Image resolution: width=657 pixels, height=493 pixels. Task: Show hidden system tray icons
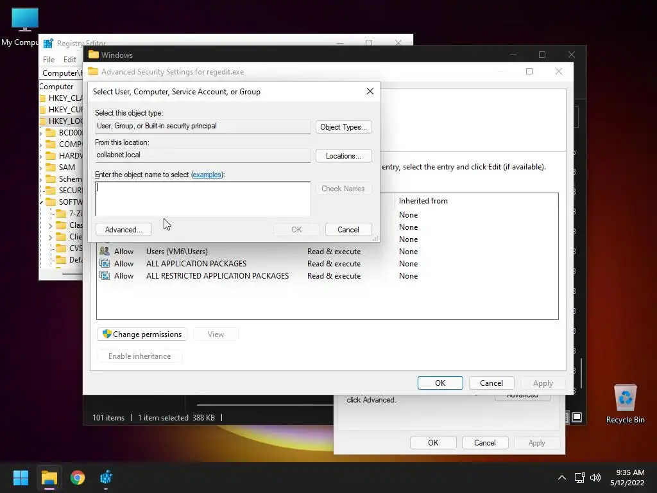[x=562, y=478]
